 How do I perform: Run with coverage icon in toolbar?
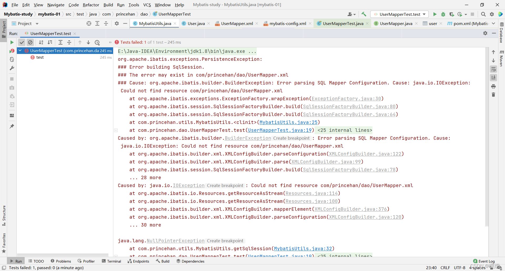(x=452, y=14)
